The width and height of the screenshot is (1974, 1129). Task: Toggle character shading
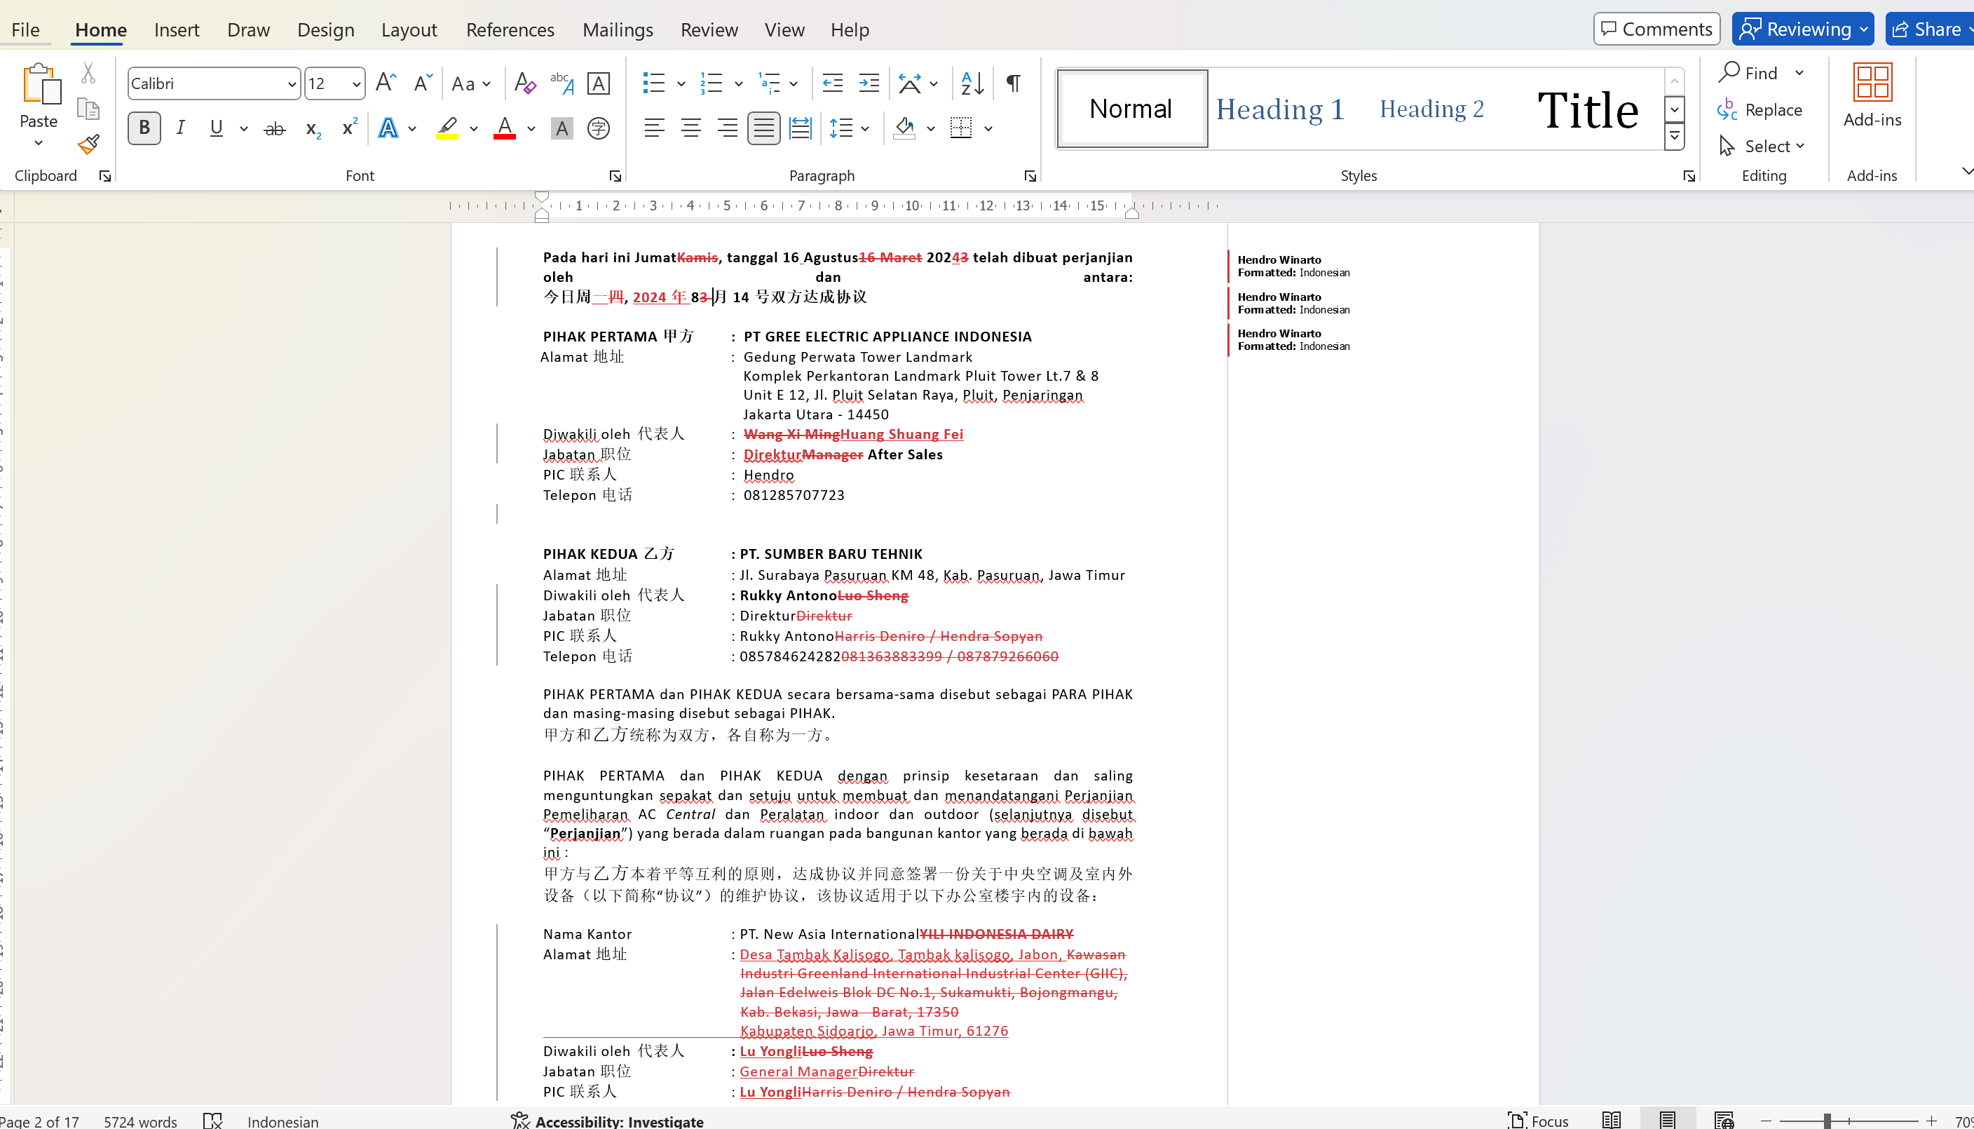[x=562, y=128]
